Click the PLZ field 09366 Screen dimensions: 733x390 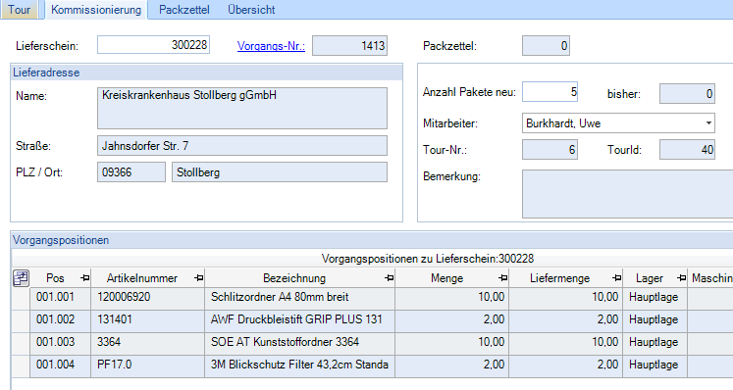coord(131,171)
